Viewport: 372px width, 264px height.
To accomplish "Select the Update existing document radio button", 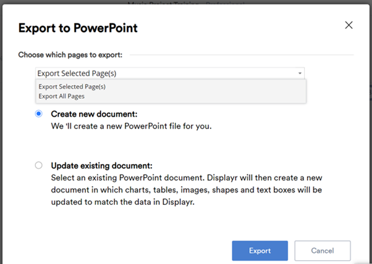I will pos(39,165).
